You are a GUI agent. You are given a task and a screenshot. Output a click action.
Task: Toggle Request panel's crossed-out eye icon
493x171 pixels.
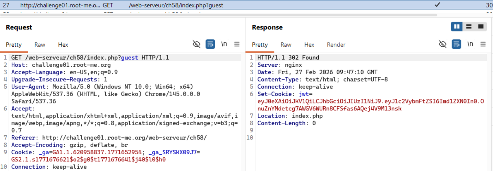(196, 44)
